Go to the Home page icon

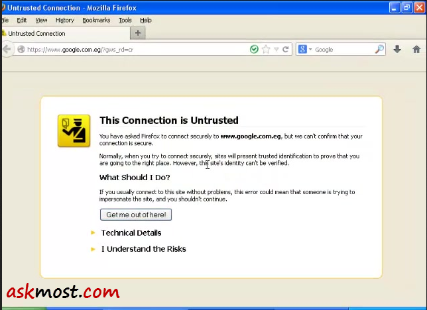coord(416,49)
